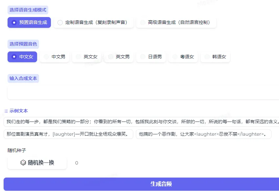The image size is (279, 191).
Task: Click the seed value showing 0
Action: point(76,163)
